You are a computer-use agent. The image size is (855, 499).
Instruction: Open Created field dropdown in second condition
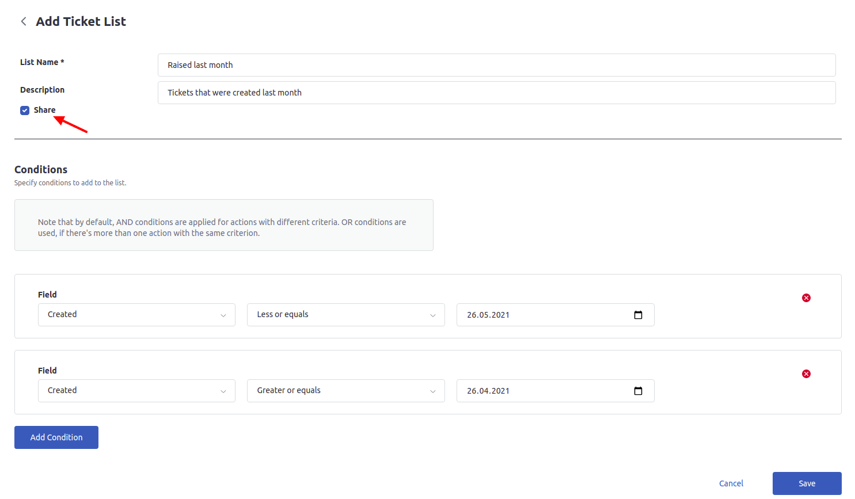coord(136,391)
